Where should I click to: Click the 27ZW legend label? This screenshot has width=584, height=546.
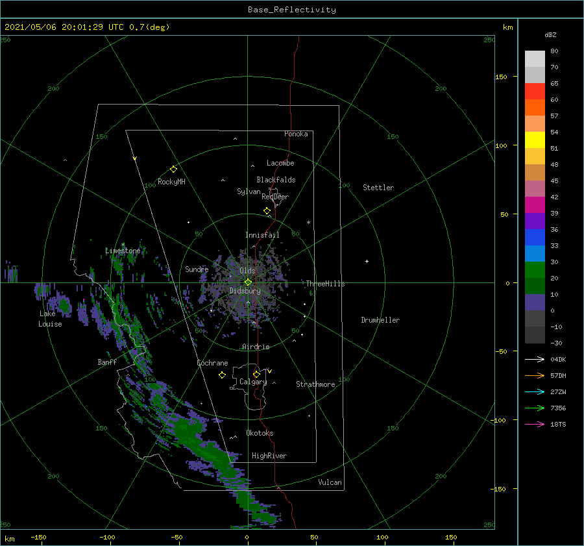point(558,391)
